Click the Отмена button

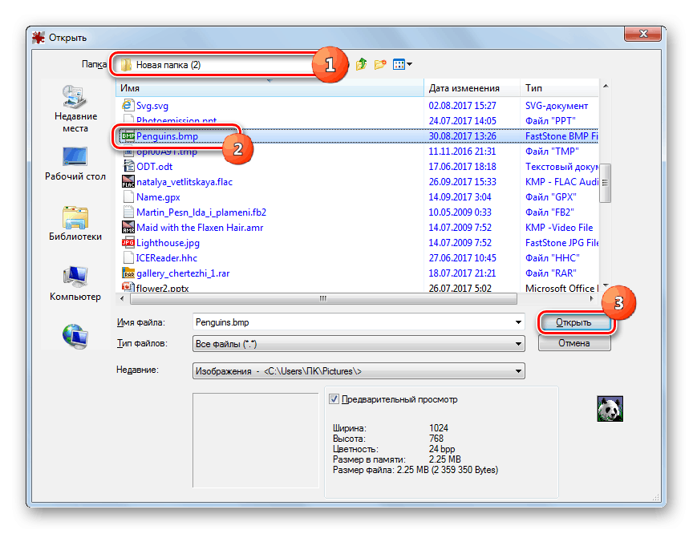click(x=574, y=343)
